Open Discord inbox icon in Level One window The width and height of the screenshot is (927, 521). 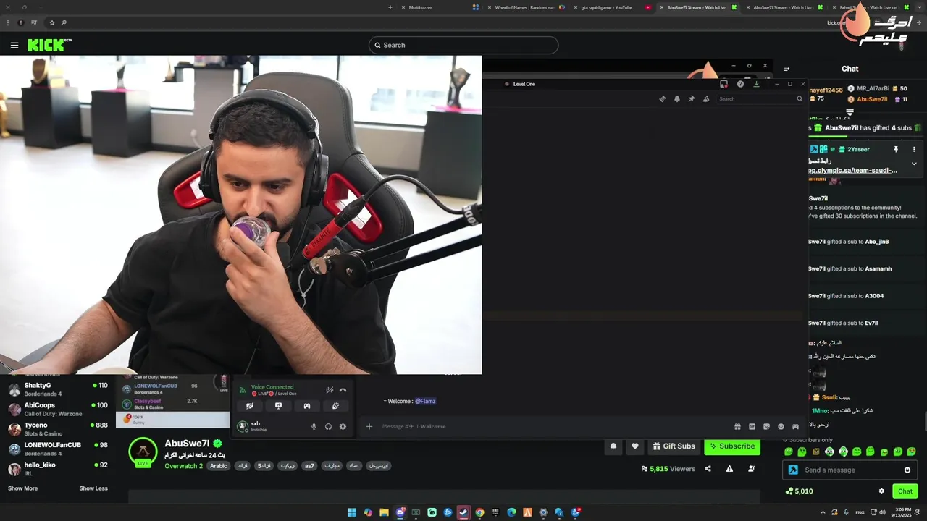coord(723,84)
